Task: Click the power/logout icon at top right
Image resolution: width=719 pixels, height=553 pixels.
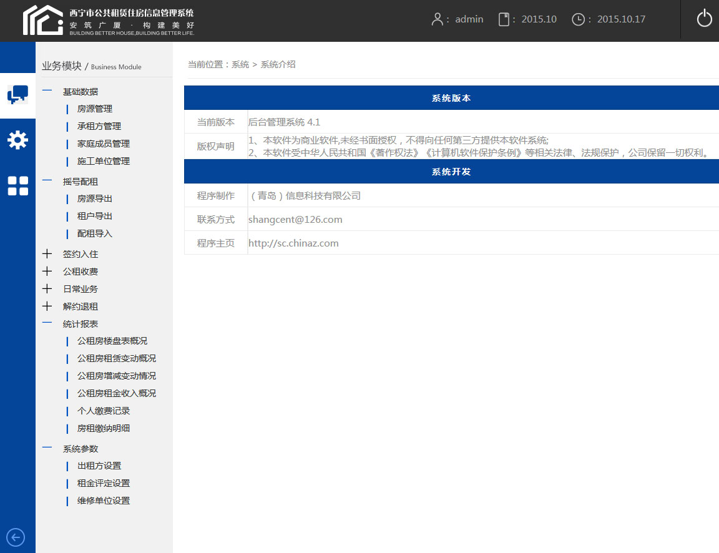Action: (x=705, y=18)
